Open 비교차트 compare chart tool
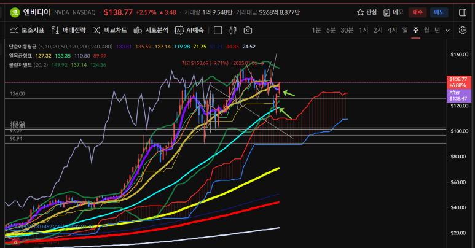The height and width of the screenshot is (248, 475). coord(109,30)
